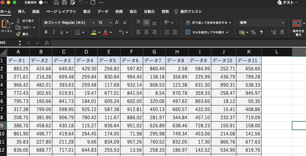306x156 pixels.
Task: Click the percent style icon
Action: tap(253, 32)
